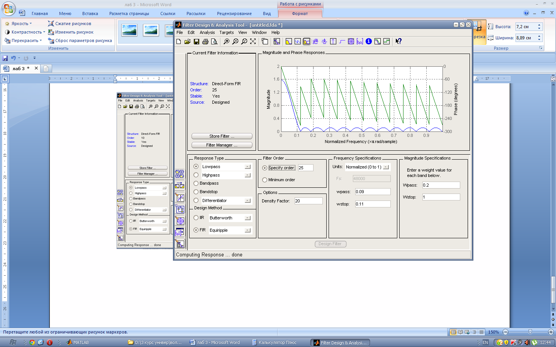Click New filter design session icon
The height and width of the screenshot is (347, 556).
(179, 41)
